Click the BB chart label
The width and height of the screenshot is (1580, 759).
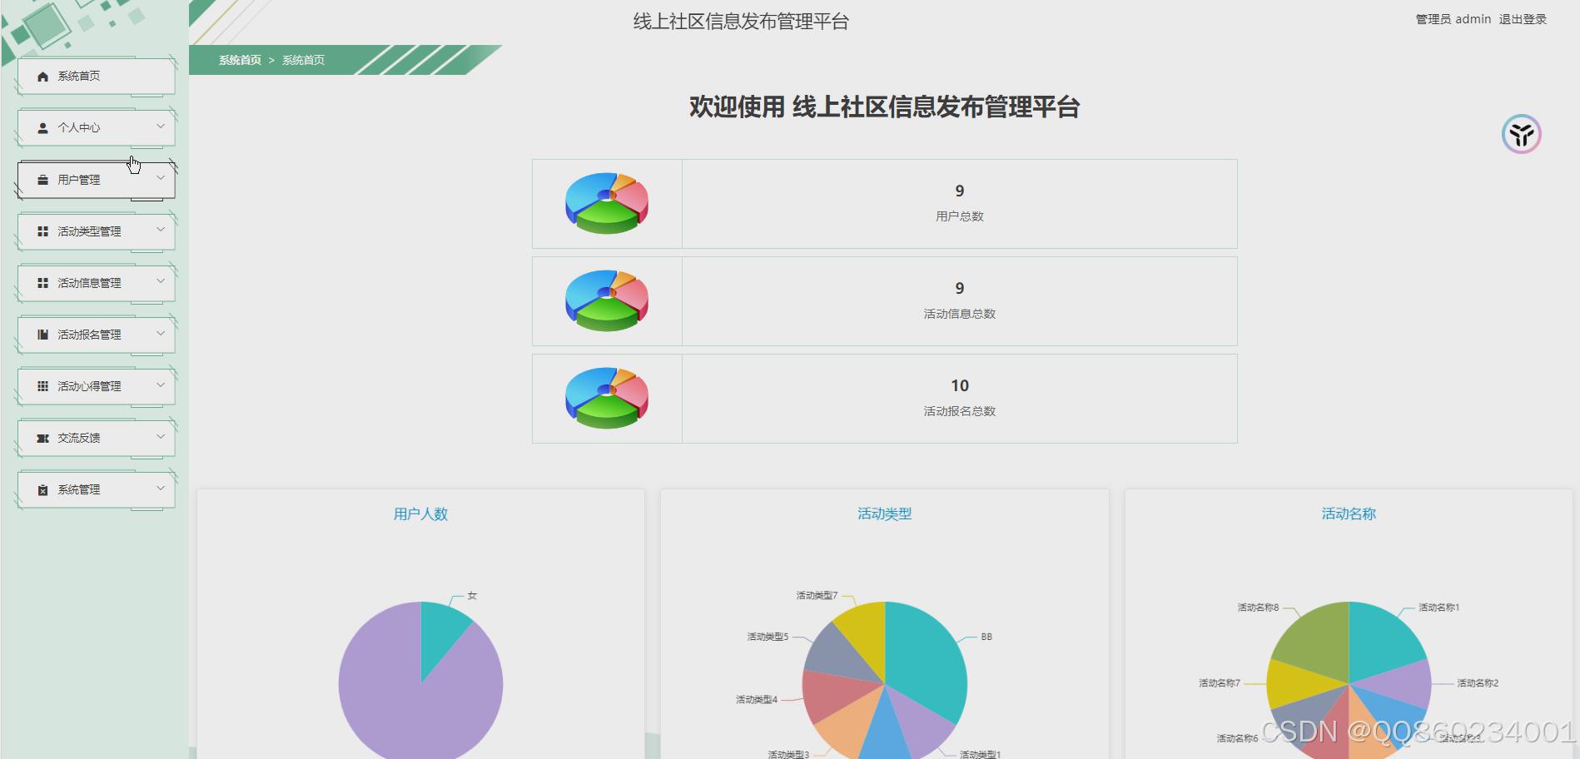(986, 637)
